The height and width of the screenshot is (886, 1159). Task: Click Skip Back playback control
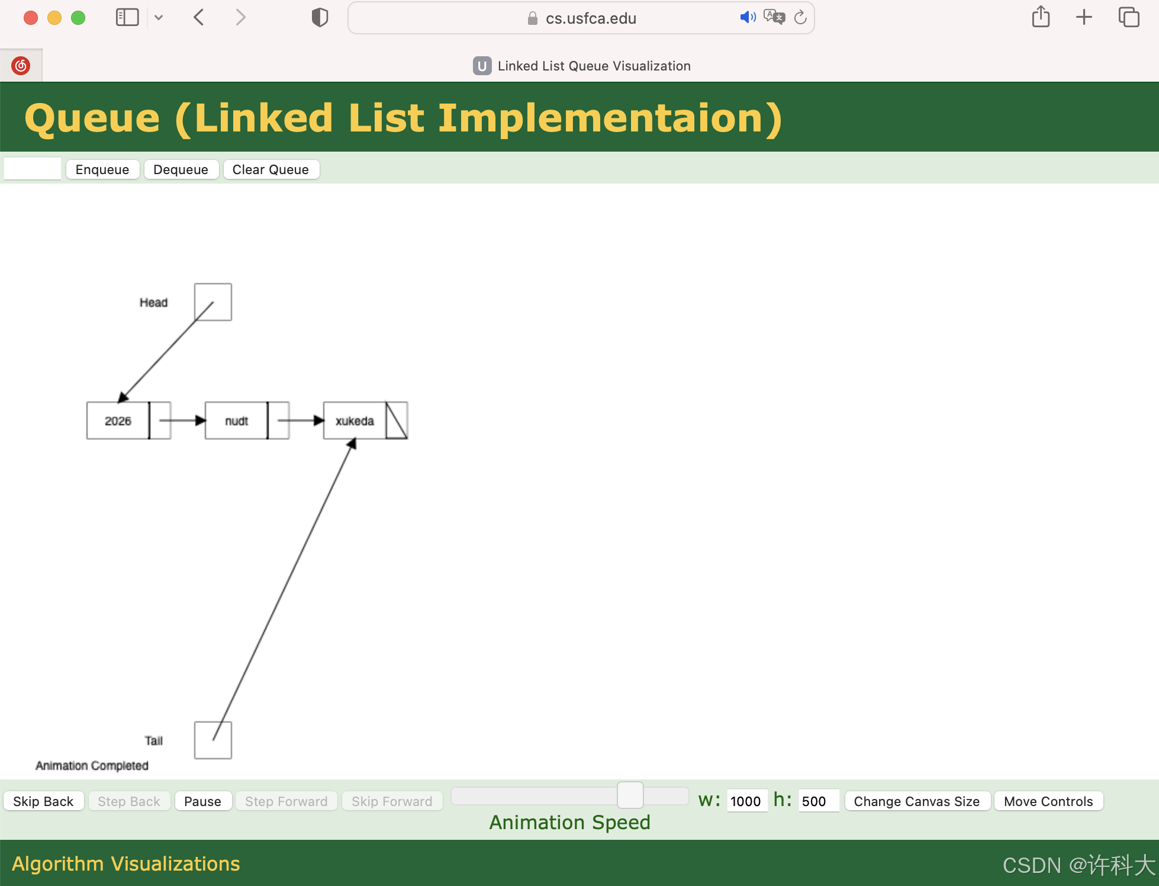point(43,801)
